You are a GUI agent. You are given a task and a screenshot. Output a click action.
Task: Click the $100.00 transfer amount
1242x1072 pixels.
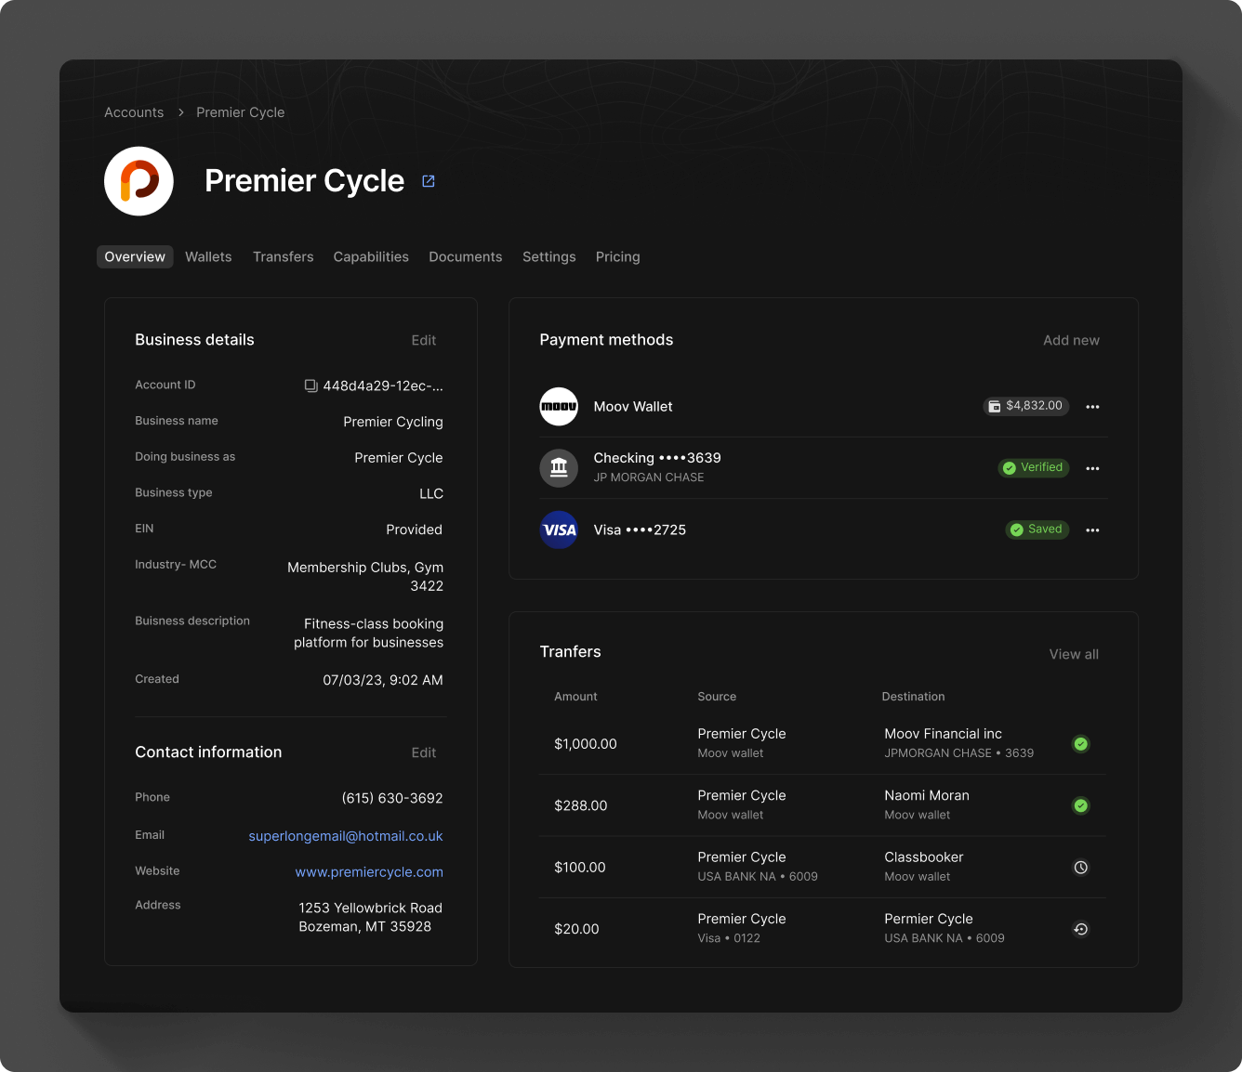580,868
